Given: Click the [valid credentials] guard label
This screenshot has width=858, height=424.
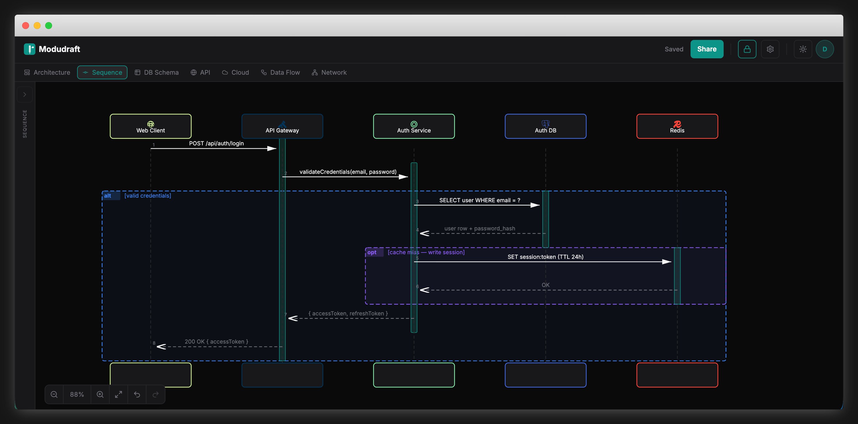Looking at the screenshot, I should (148, 196).
